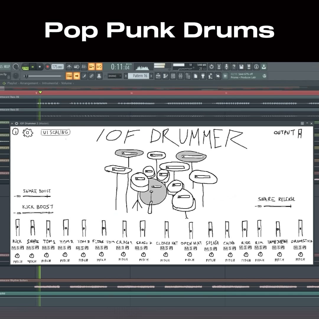Select Arrangement breadcrumb item
This screenshot has width=319, height=319.
[29, 83]
